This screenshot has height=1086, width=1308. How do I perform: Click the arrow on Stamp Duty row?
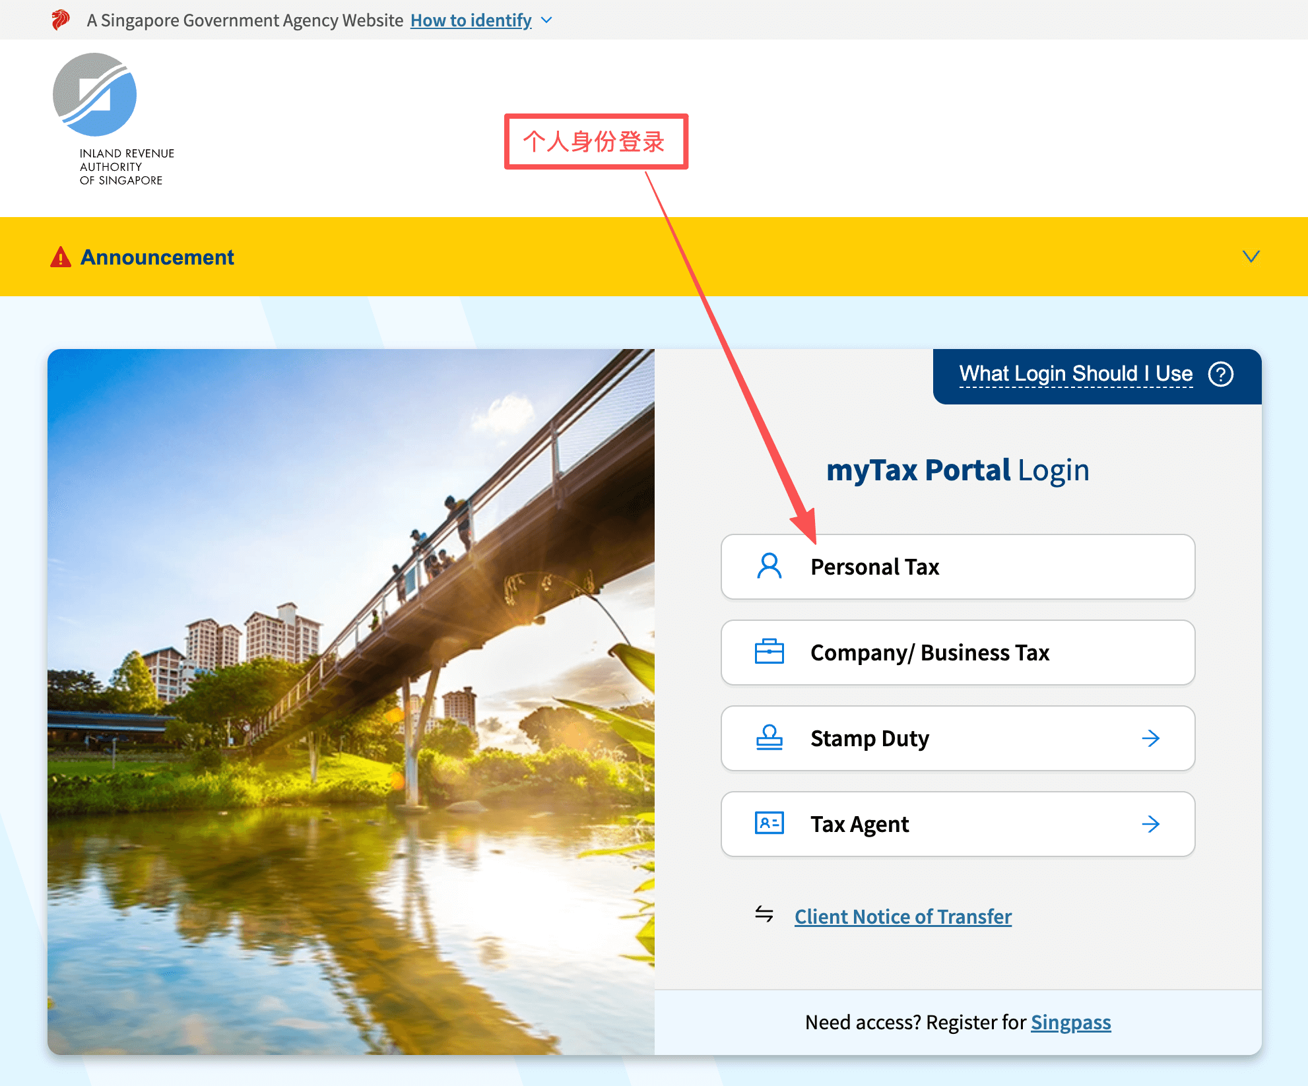pyautogui.click(x=1150, y=738)
